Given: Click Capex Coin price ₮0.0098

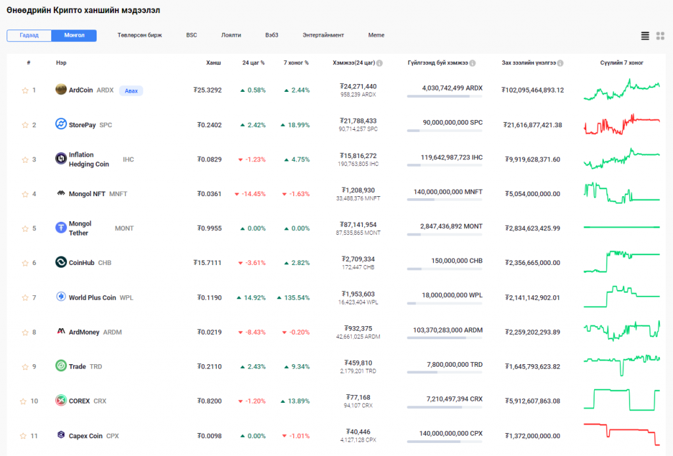Looking at the screenshot, I should pyautogui.click(x=210, y=436).
